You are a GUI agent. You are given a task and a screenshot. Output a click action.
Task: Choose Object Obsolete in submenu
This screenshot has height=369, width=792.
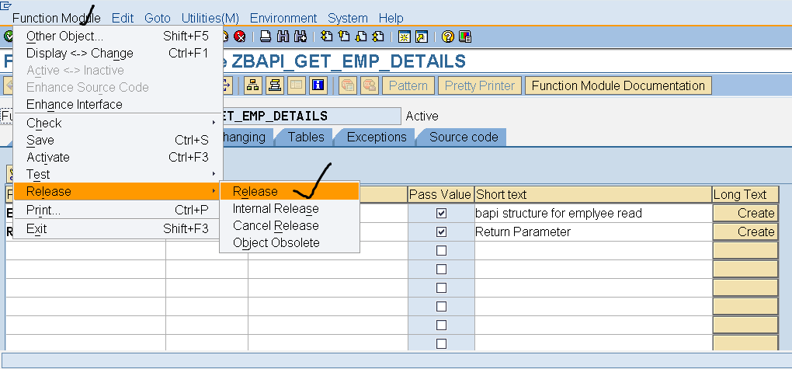click(x=290, y=242)
